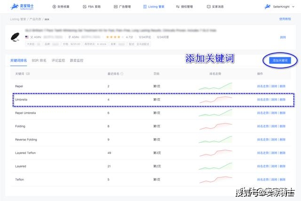Click Listing 管家 in the breadcrumb

click(x=18, y=19)
